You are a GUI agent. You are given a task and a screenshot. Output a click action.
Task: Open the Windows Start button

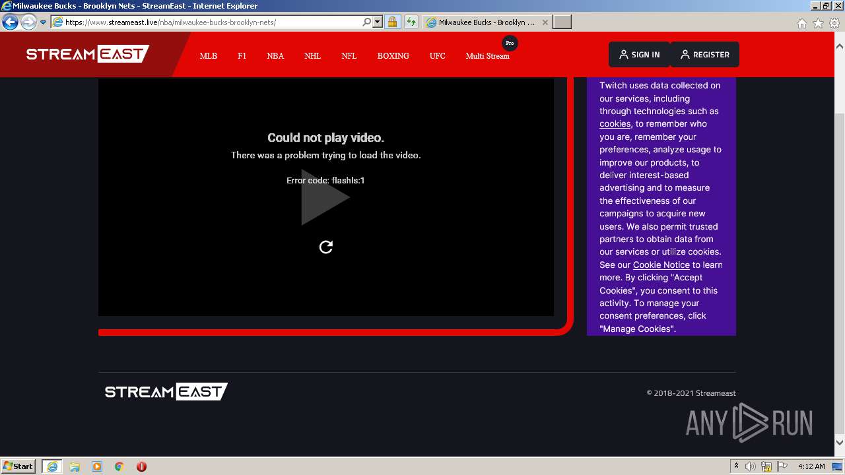18,466
